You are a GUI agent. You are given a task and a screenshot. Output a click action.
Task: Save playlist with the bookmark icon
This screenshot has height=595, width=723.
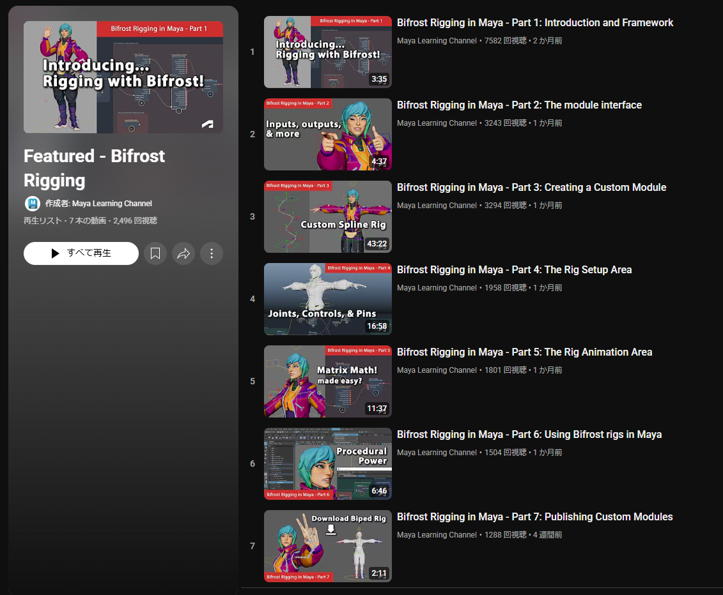click(155, 253)
